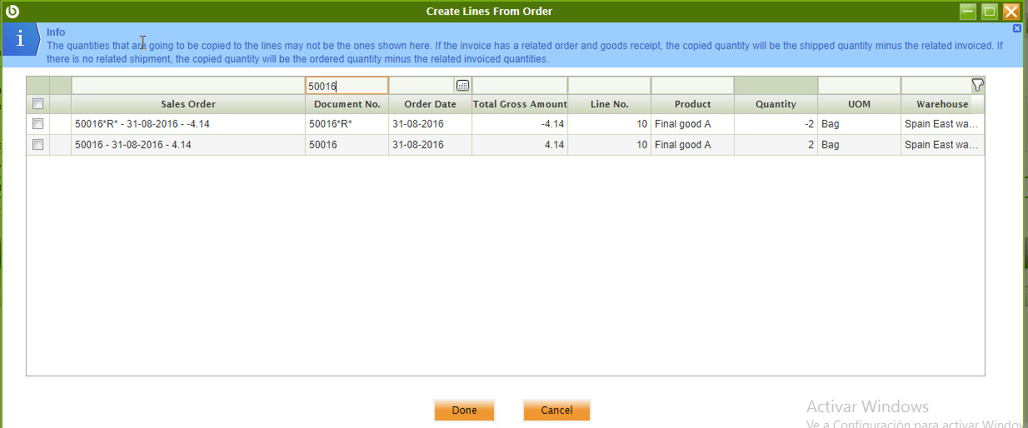Click the Cancel button
The width and height of the screenshot is (1028, 428).
point(556,411)
